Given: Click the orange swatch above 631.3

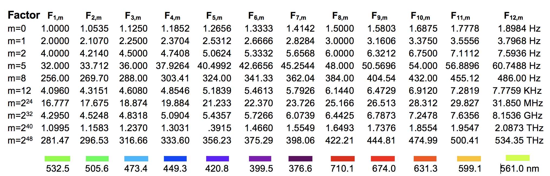Looking at the screenshot, I should tap(425, 159).
